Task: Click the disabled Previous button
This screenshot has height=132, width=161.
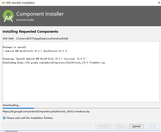Action: point(104,126)
